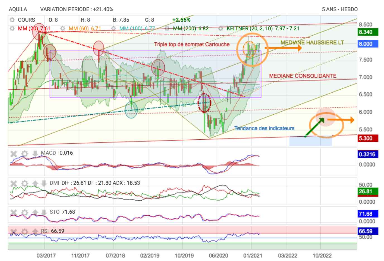Viewport: 384px width, 261px height.
Task: Open STO indicator settings gear
Action: click(x=25, y=212)
